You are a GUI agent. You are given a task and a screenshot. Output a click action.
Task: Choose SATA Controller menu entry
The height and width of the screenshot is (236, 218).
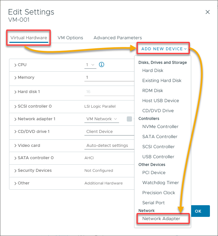(x=160, y=136)
